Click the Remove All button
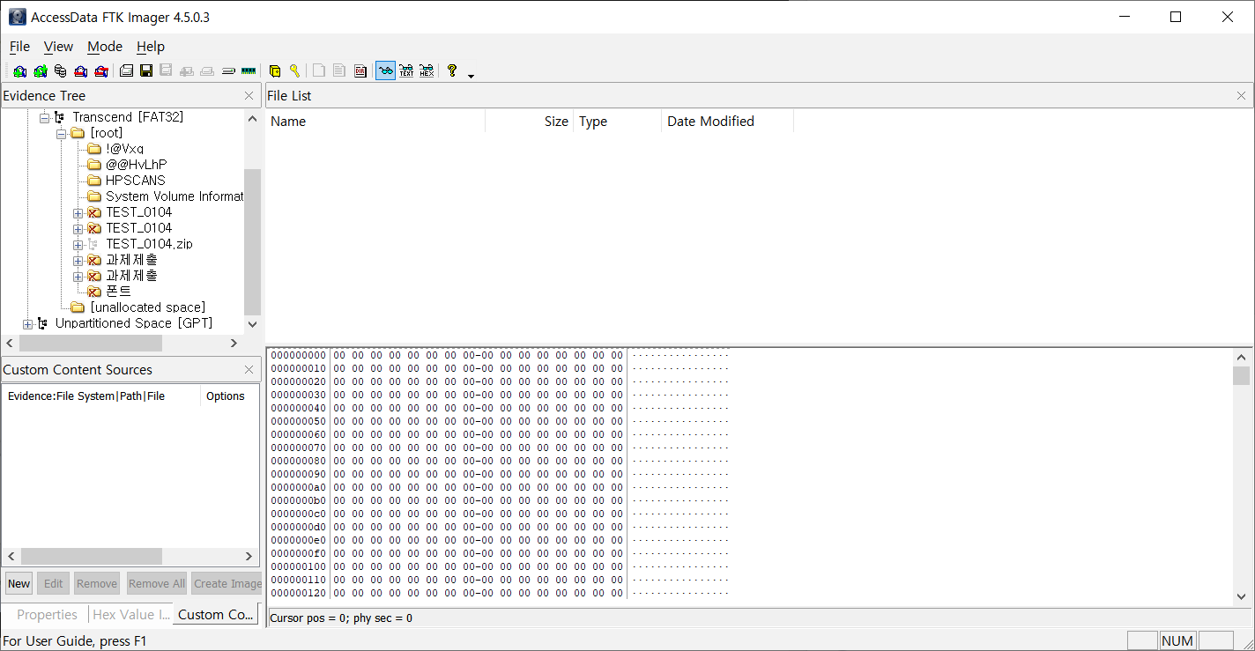The height and width of the screenshot is (651, 1255). pyautogui.click(x=157, y=583)
